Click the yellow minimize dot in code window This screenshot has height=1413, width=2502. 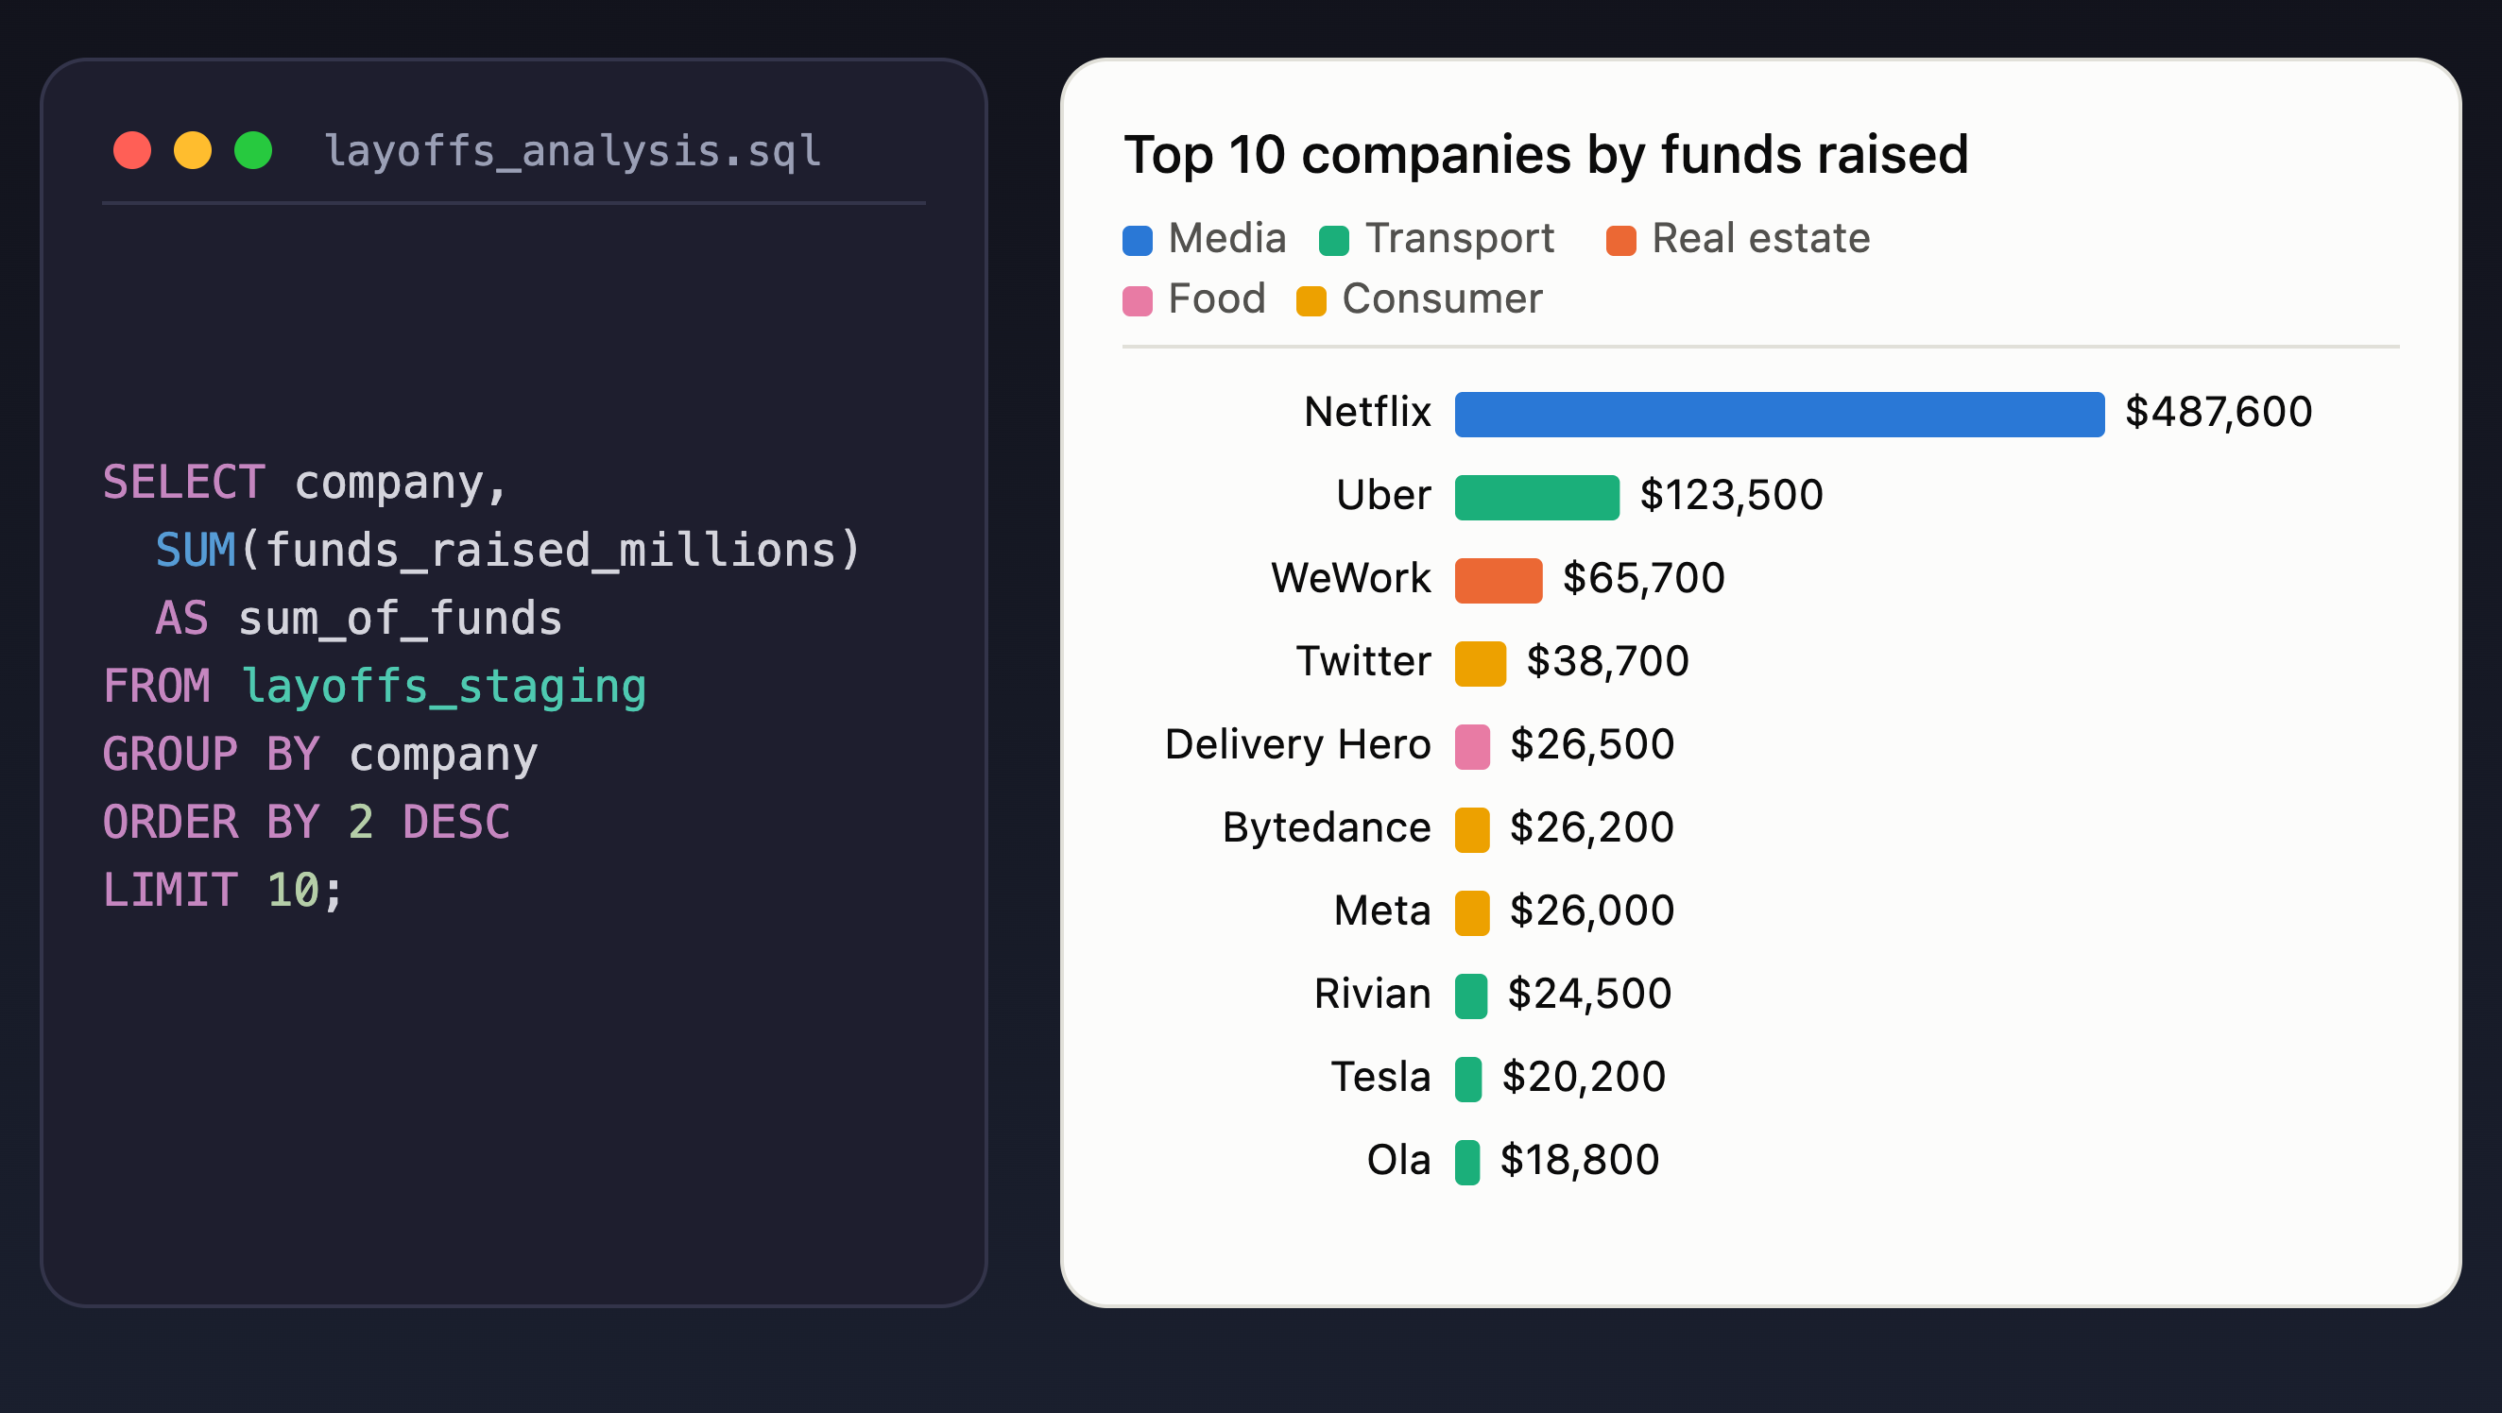click(193, 150)
